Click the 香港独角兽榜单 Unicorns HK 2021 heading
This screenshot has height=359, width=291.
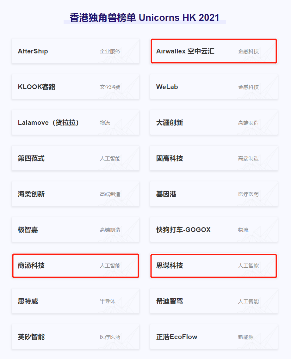pos(145,18)
